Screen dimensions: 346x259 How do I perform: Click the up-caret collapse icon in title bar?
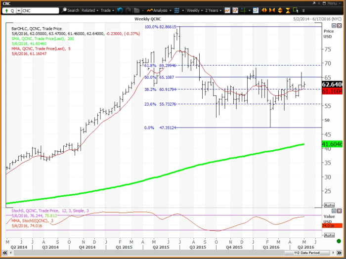tap(319, 3)
